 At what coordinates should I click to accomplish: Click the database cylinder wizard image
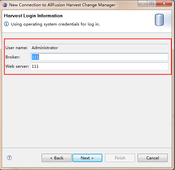point(159,20)
